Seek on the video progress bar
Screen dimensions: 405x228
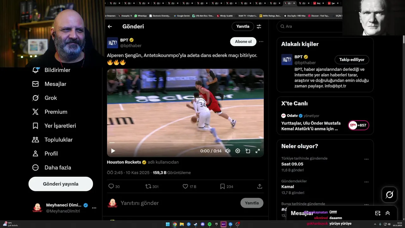point(185,143)
